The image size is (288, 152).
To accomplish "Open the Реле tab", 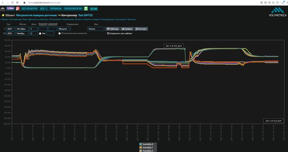I will [25, 19].
